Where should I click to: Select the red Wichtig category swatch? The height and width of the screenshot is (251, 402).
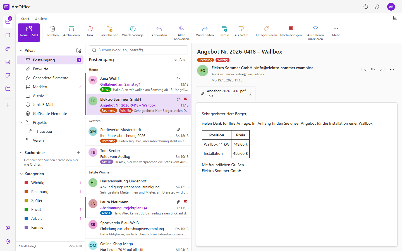click(x=26, y=183)
